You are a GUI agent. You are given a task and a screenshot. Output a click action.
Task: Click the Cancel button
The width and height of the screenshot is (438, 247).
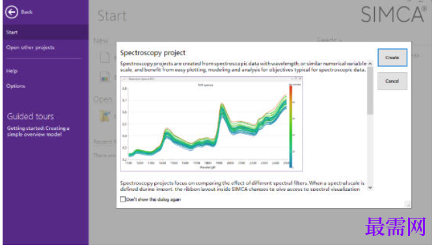click(392, 81)
